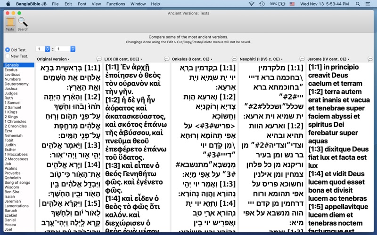The height and width of the screenshot is (235, 377).
Task: Select the Old Test. radio button
Action: tap(8, 50)
